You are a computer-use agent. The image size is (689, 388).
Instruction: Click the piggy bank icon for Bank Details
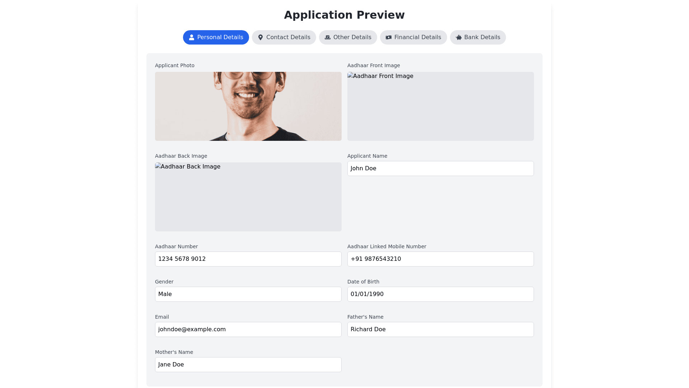(x=459, y=37)
